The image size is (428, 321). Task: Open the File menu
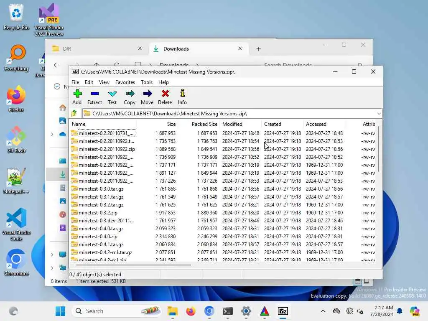pos(75,82)
